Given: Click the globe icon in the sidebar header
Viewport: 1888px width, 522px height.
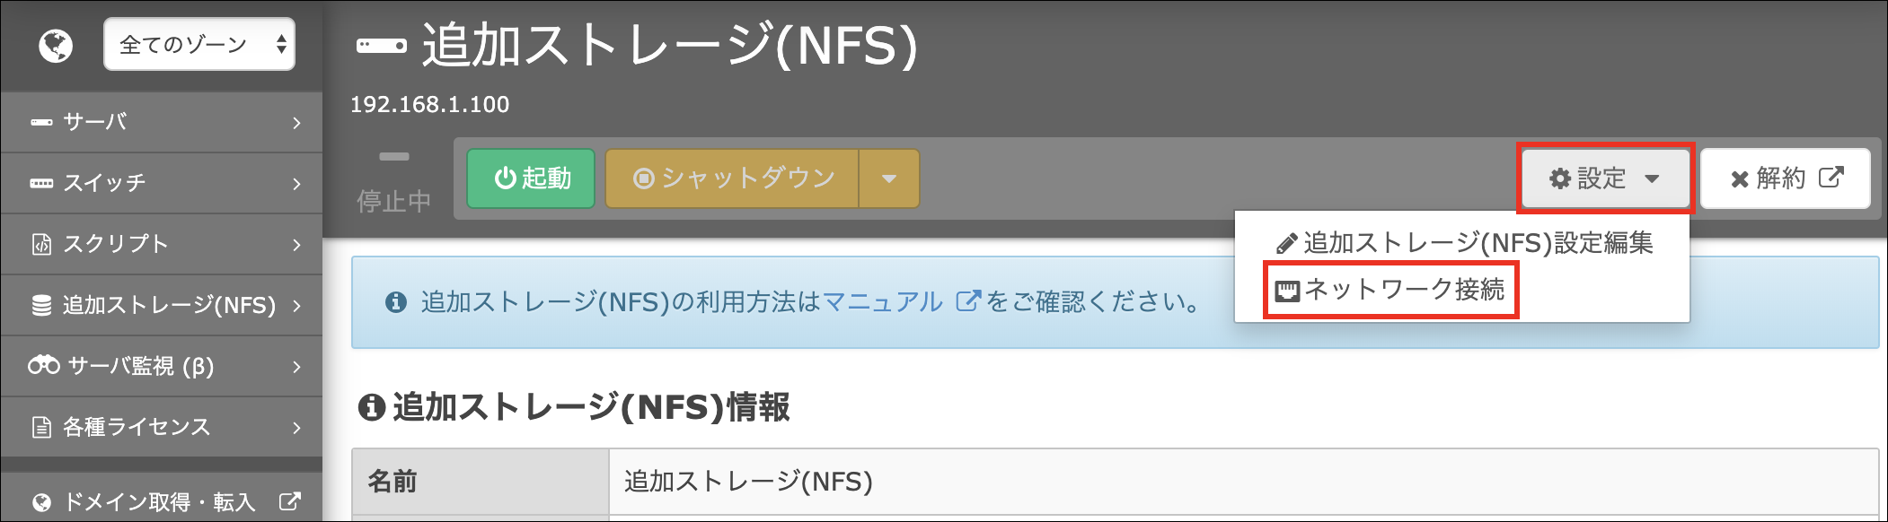Looking at the screenshot, I should (x=56, y=45).
